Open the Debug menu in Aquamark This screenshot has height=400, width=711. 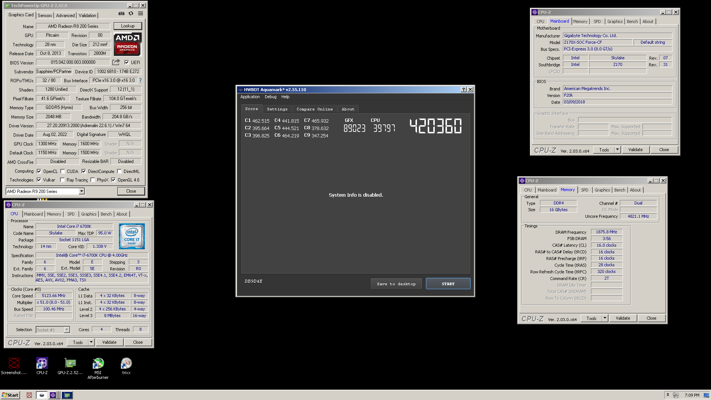pyautogui.click(x=270, y=97)
